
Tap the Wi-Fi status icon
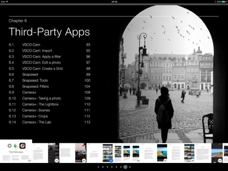point(7,2)
